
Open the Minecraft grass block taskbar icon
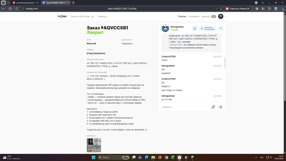192,158
